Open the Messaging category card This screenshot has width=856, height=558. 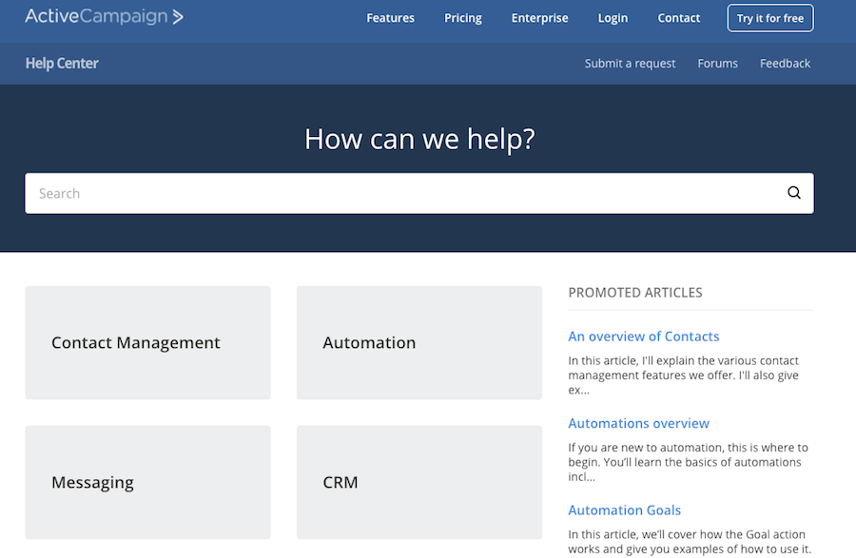click(148, 482)
